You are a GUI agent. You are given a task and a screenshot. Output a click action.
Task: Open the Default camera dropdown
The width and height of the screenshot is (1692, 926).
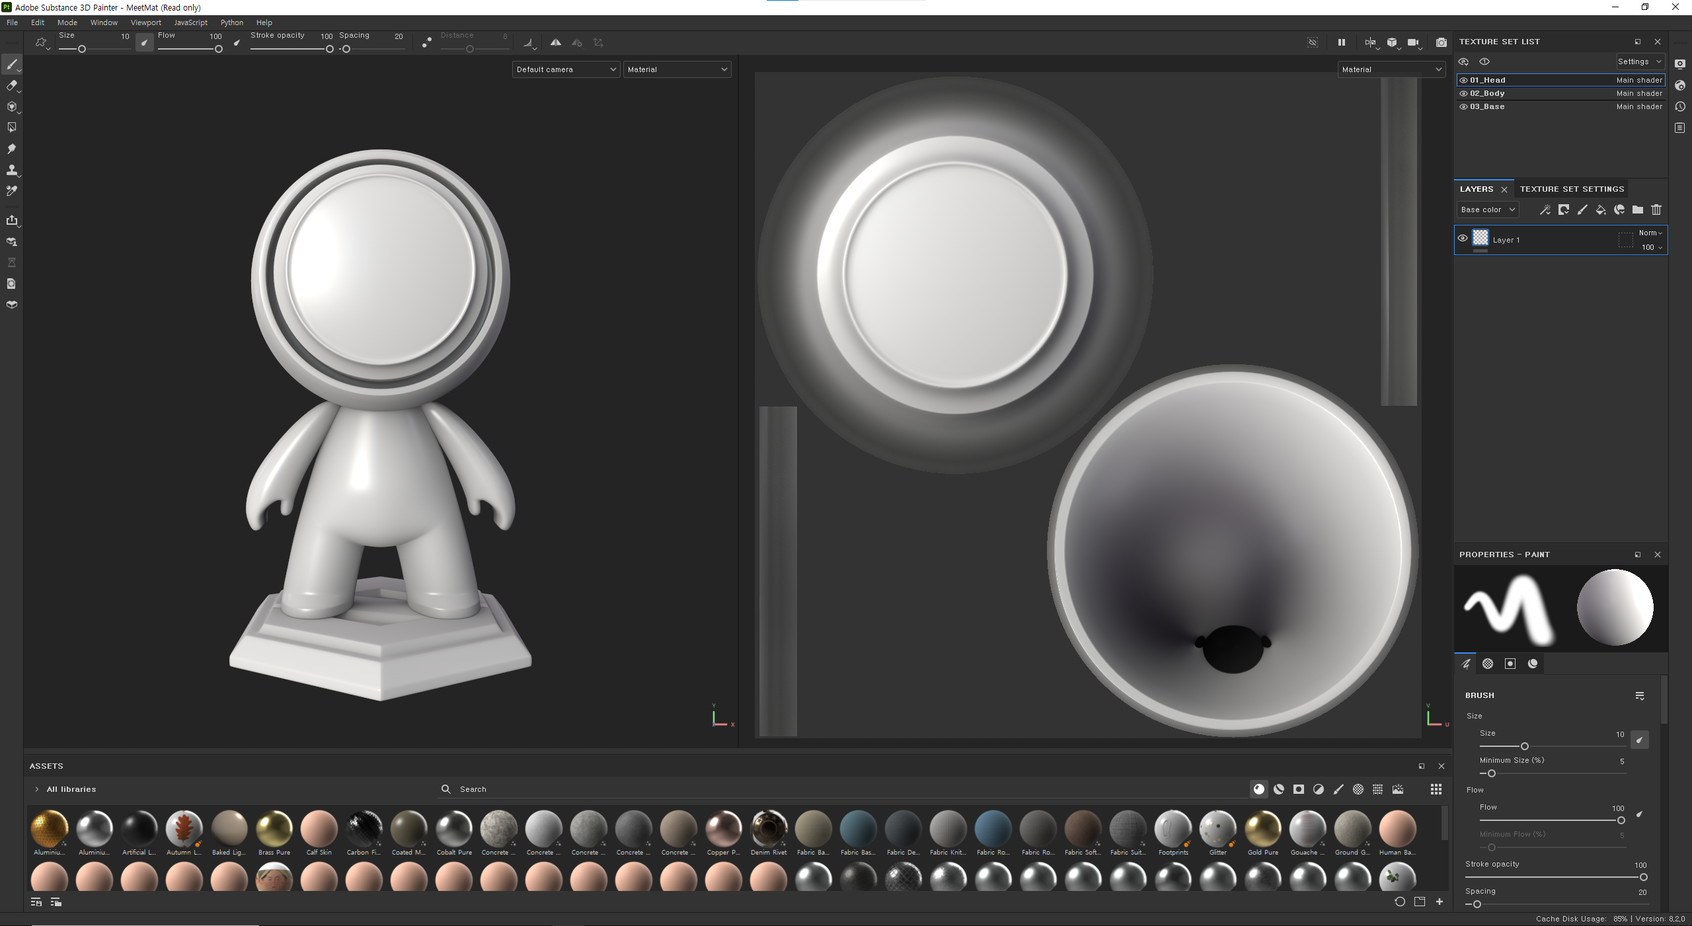point(566,69)
